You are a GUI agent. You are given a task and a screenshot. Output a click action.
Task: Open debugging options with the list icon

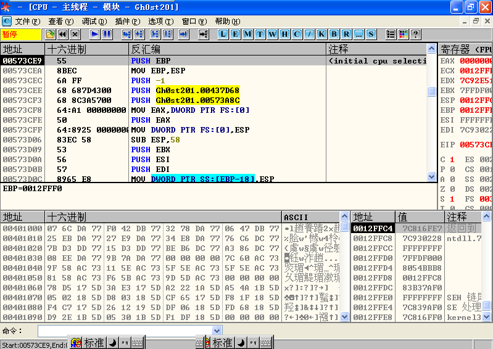pyautogui.click(x=391, y=35)
